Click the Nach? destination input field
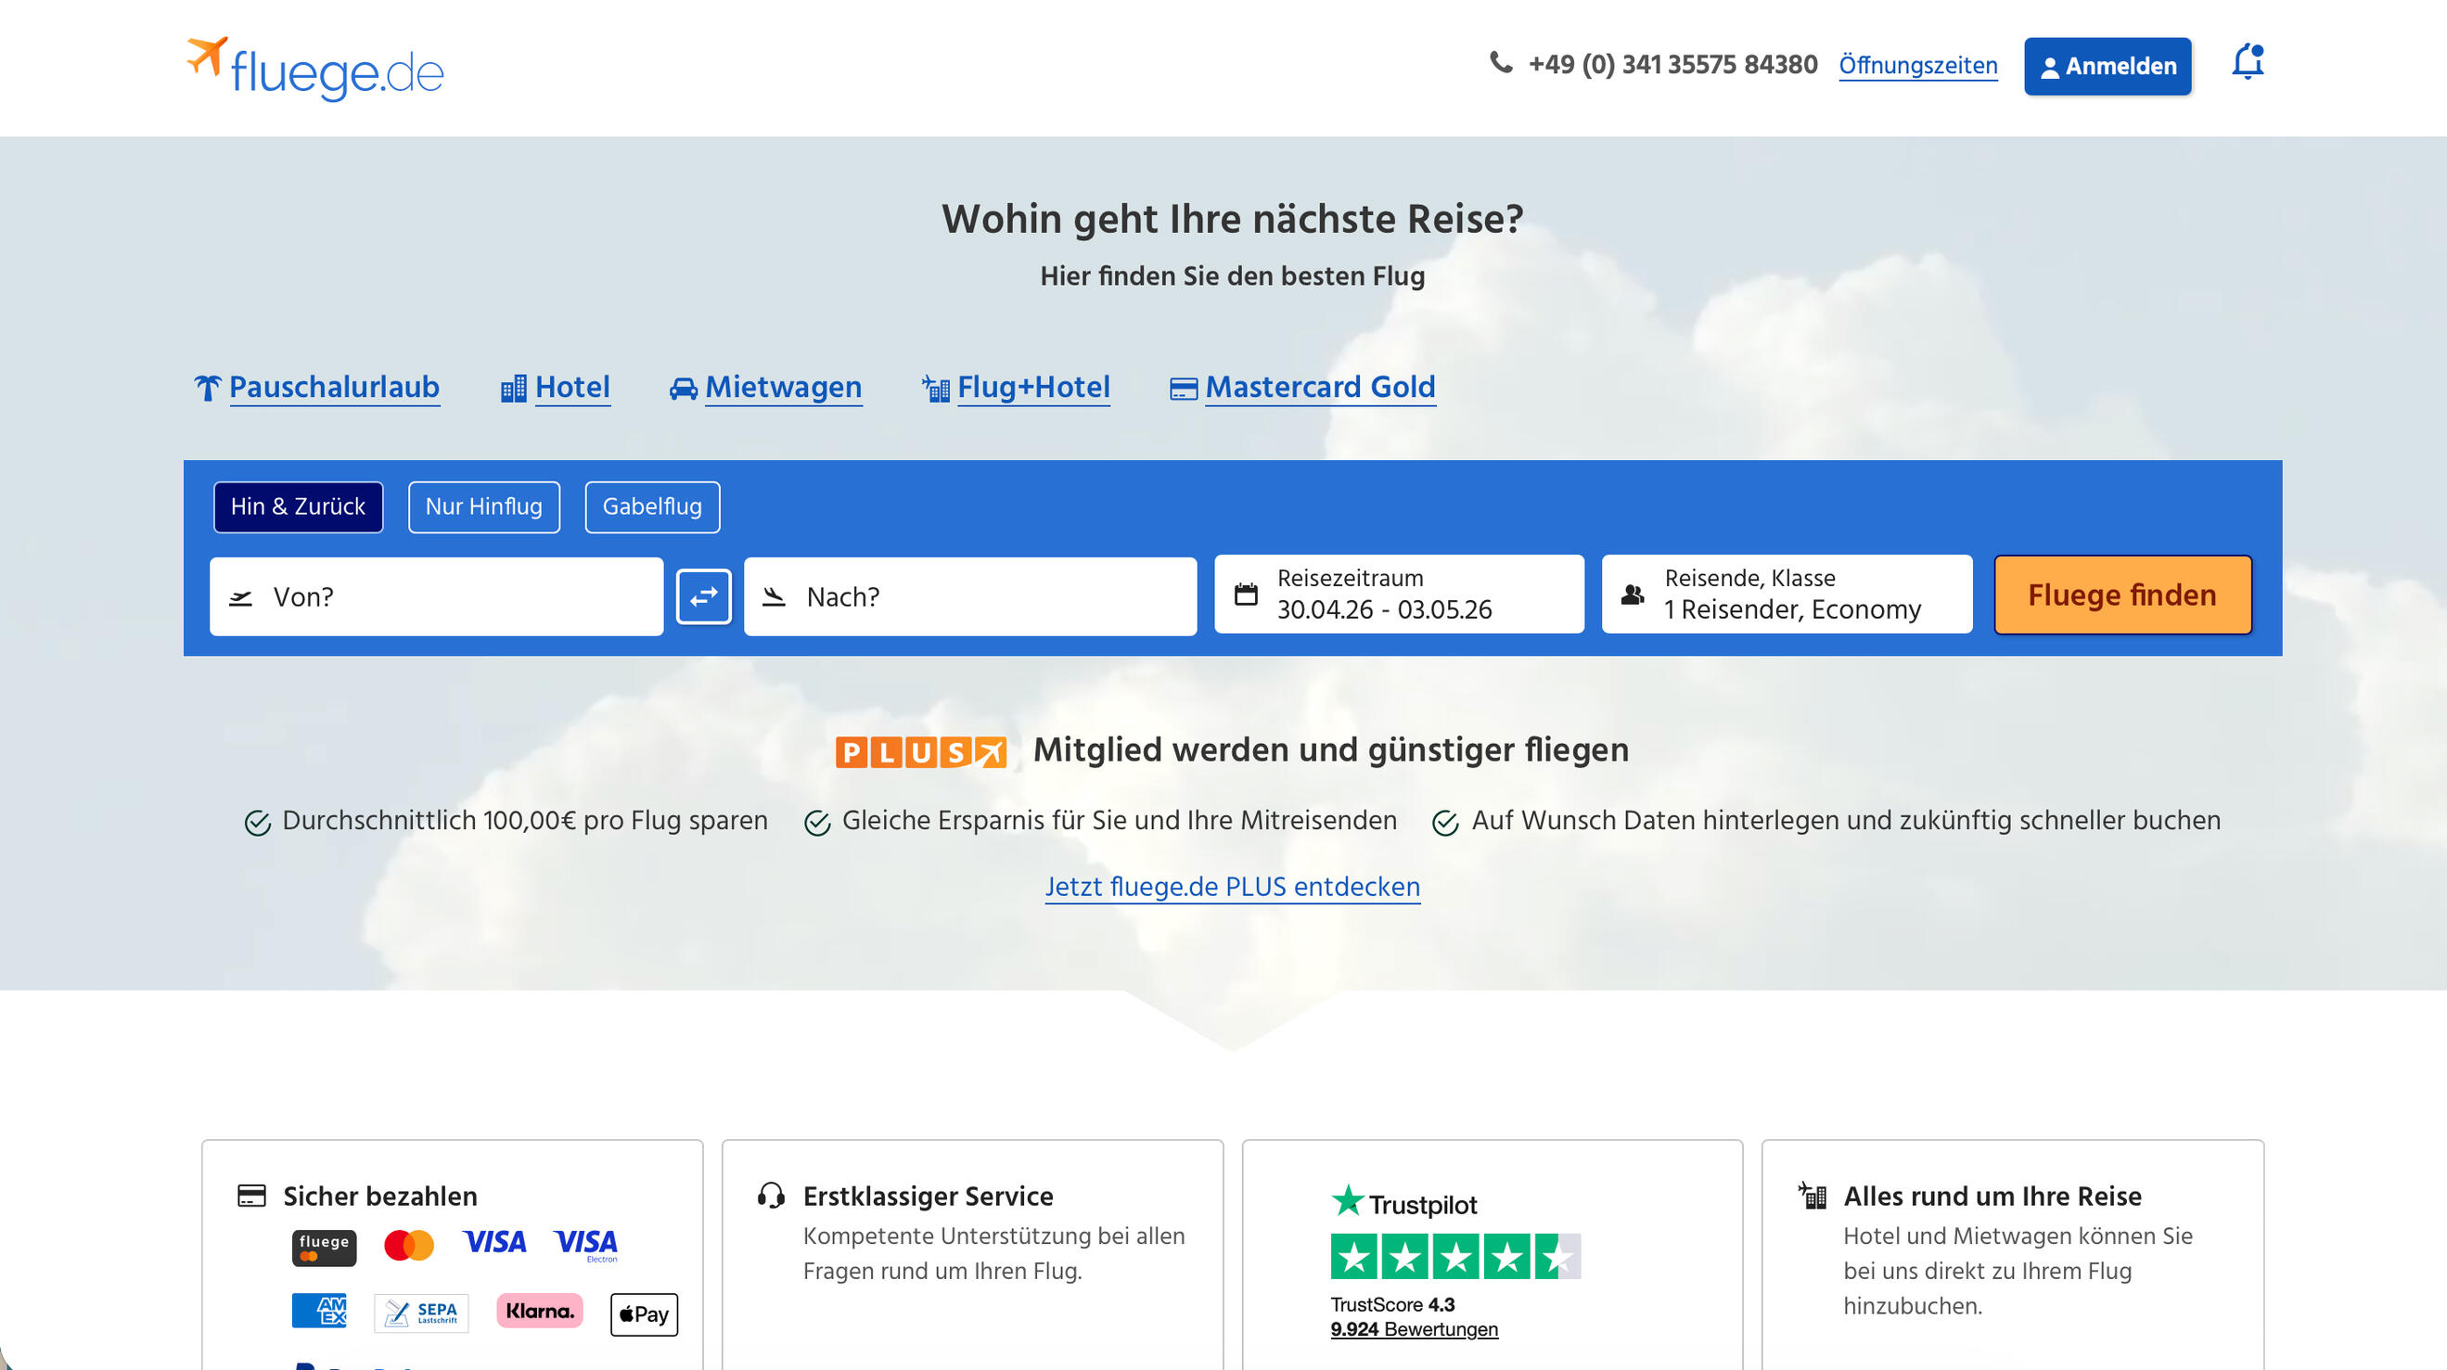The height and width of the screenshot is (1370, 2447). pyautogui.click(x=970, y=595)
